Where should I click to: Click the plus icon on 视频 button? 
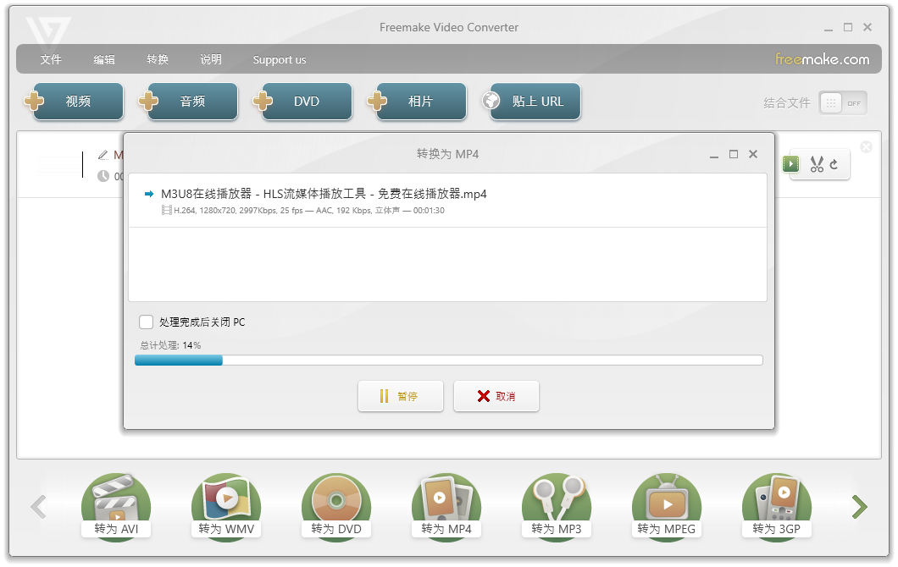click(34, 101)
